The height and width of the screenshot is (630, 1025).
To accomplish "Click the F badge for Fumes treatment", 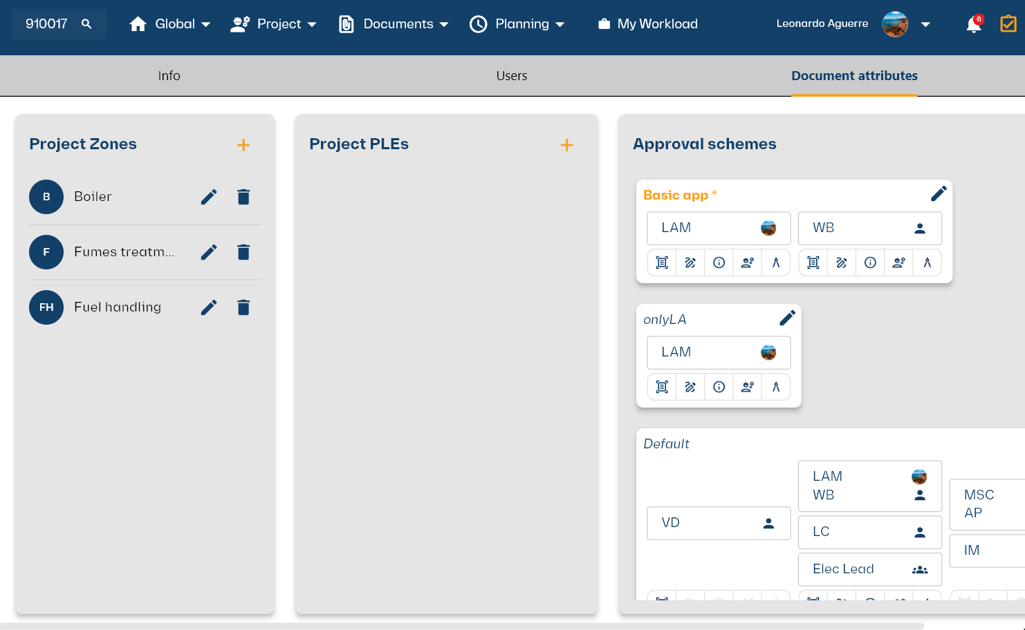I will pos(46,252).
